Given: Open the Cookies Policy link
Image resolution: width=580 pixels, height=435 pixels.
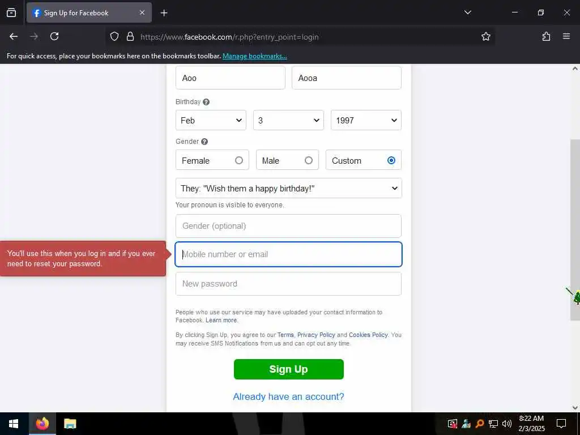Looking at the screenshot, I should [x=368, y=335].
